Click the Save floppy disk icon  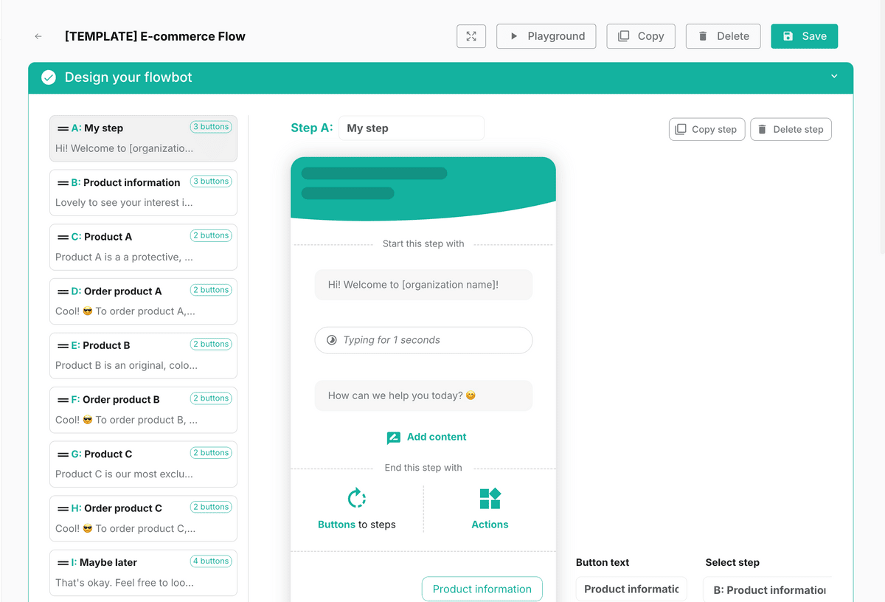click(788, 36)
